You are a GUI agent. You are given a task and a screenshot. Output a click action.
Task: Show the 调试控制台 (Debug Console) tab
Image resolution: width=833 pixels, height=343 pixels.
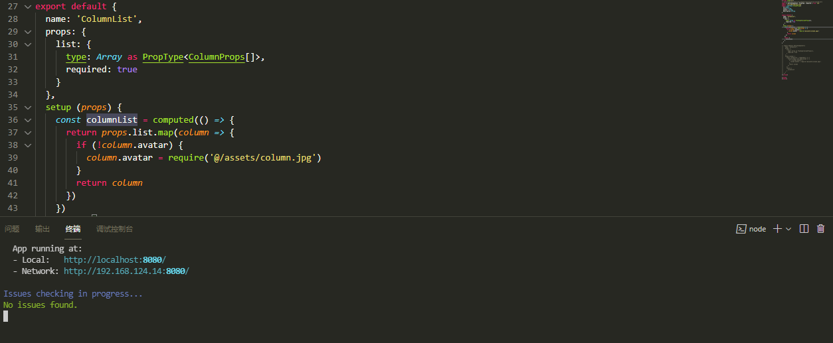pyautogui.click(x=114, y=229)
